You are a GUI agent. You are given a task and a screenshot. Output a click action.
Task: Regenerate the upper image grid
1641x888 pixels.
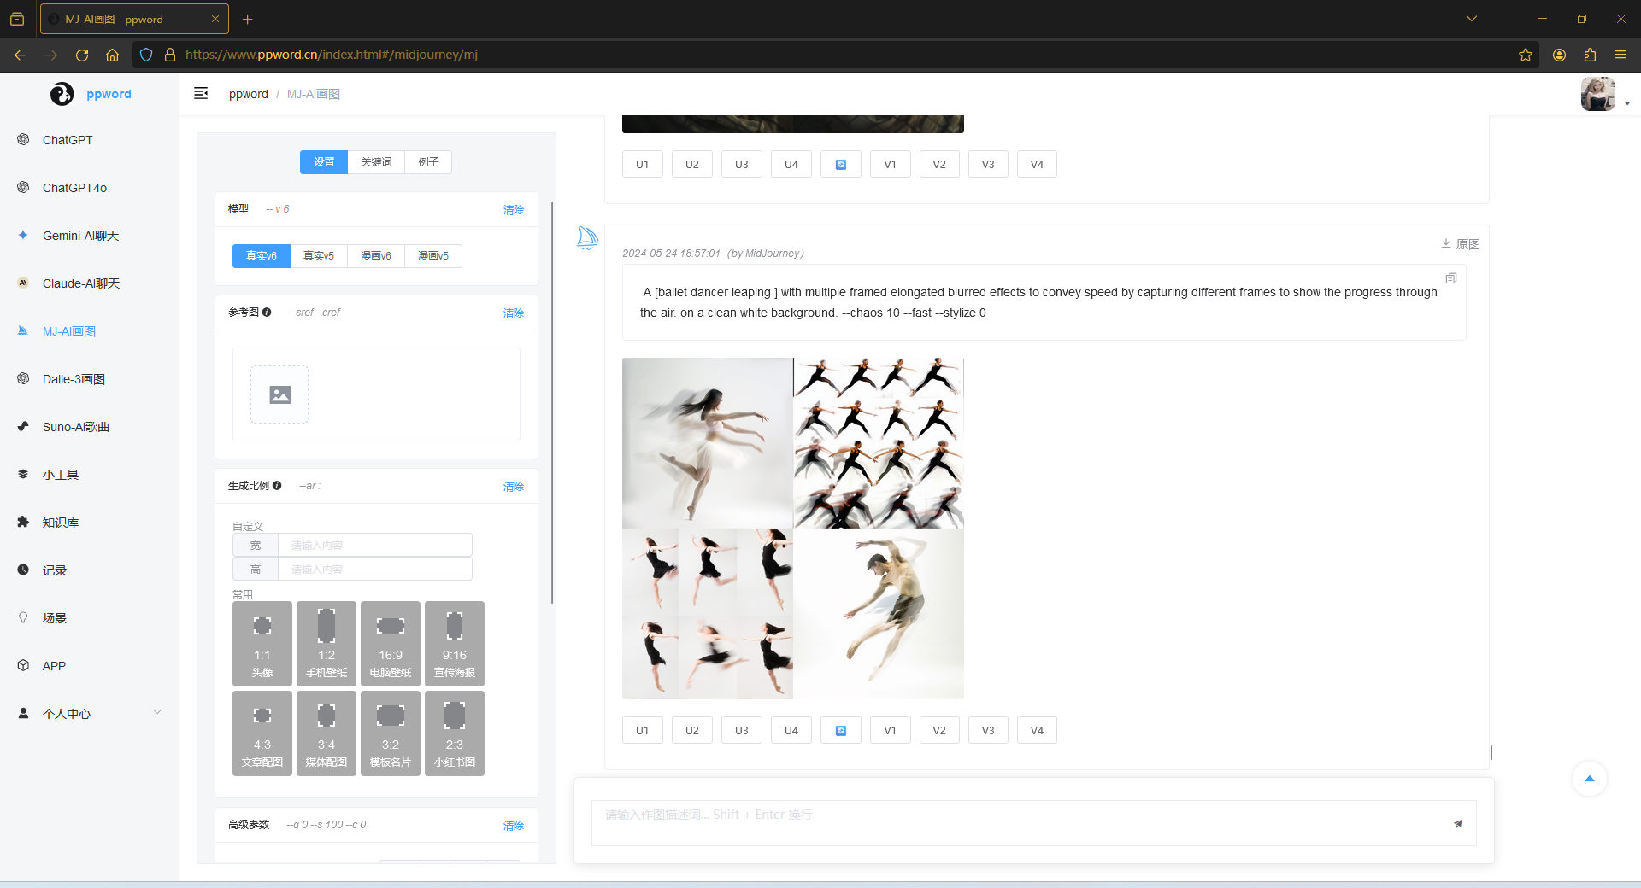841,165
